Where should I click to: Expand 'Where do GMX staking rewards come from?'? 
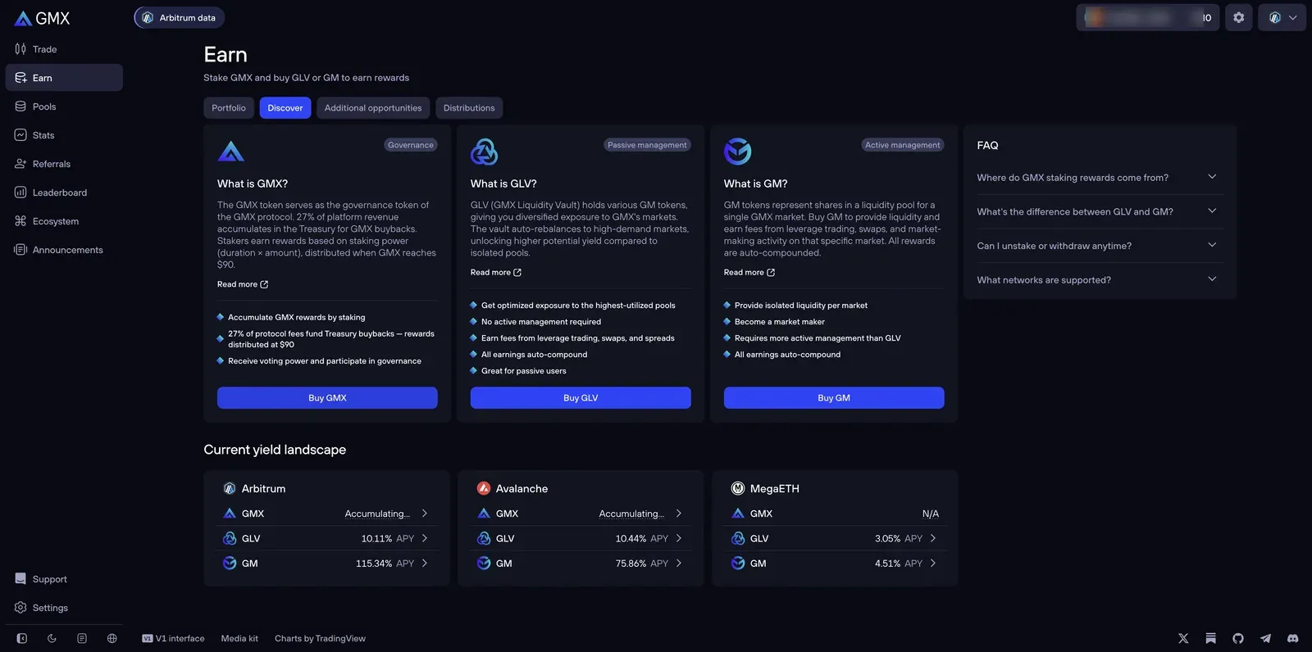coord(1100,178)
